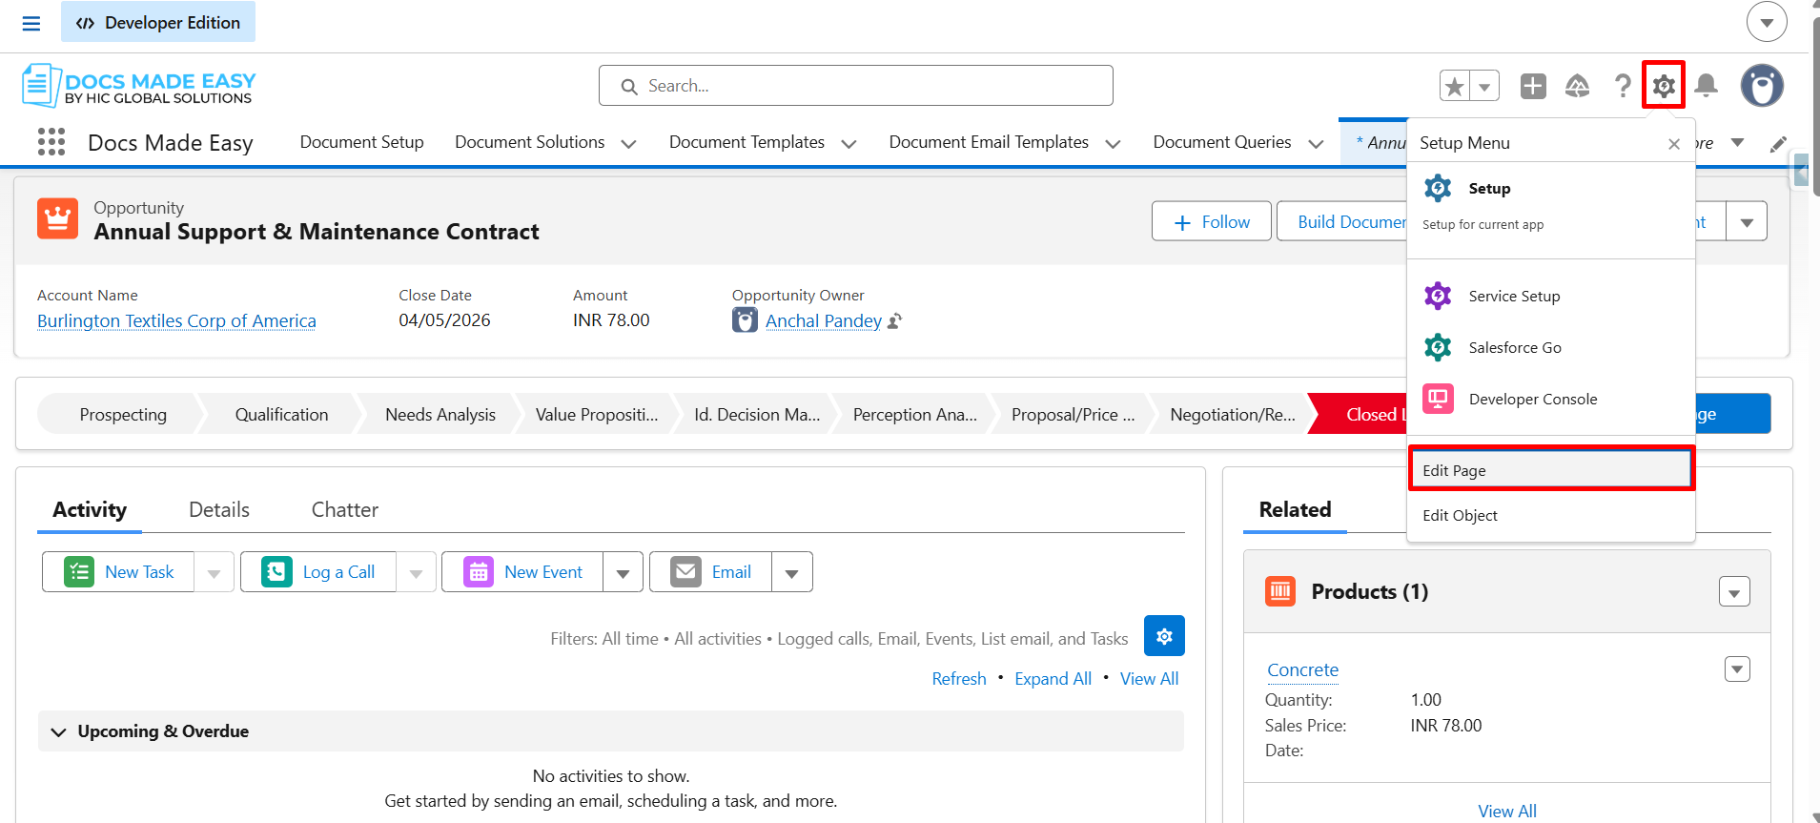Select Edit Page in Setup Menu
Image resolution: width=1820 pixels, height=823 pixels.
pyautogui.click(x=1551, y=470)
